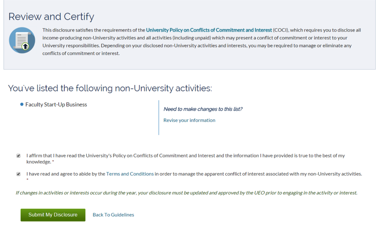Click the heading about listed non-University activities

[110, 88]
